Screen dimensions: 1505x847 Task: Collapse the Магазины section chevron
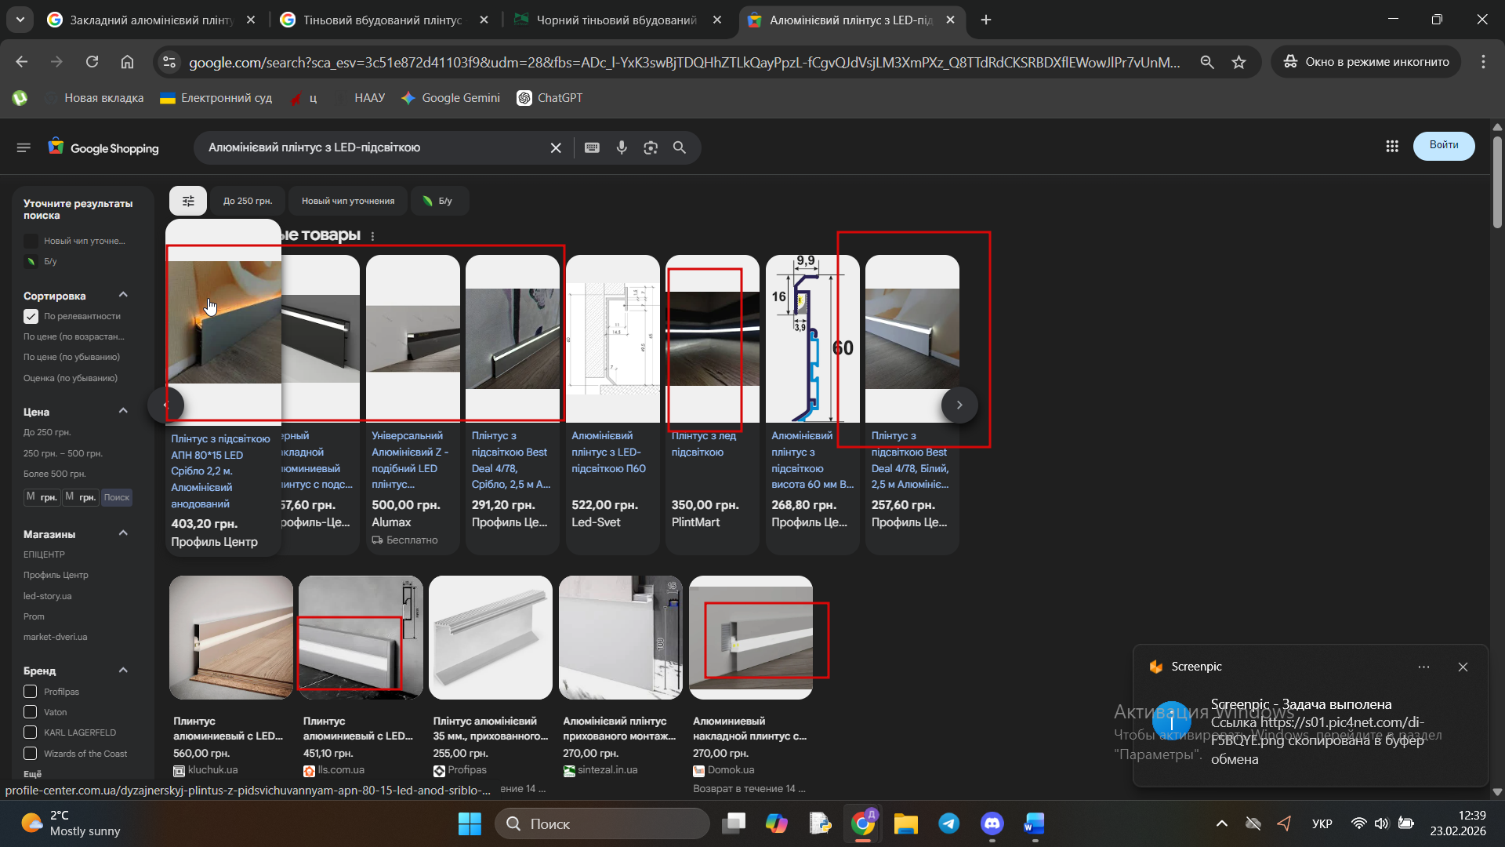point(123,533)
